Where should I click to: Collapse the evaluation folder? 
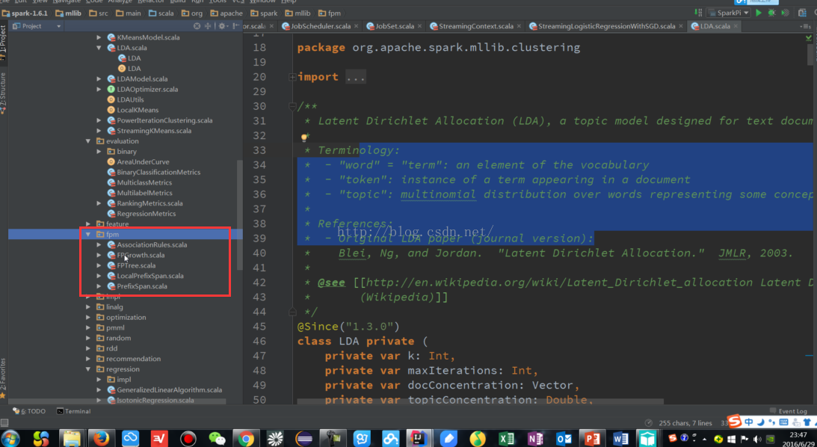tap(89, 141)
